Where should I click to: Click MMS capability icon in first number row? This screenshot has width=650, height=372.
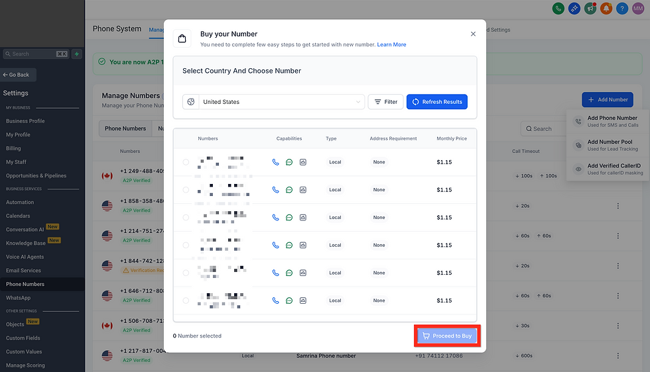tap(303, 162)
